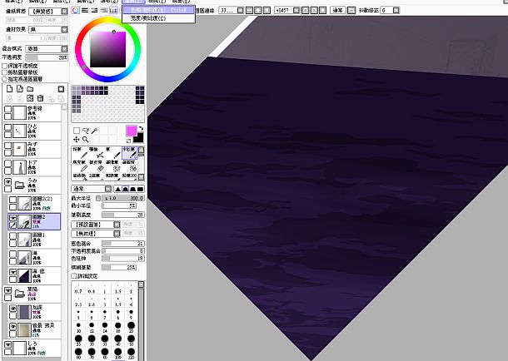Choose the sharpest triangular brush edge shape
Viewport: 508px width, 361px height.
(118, 189)
